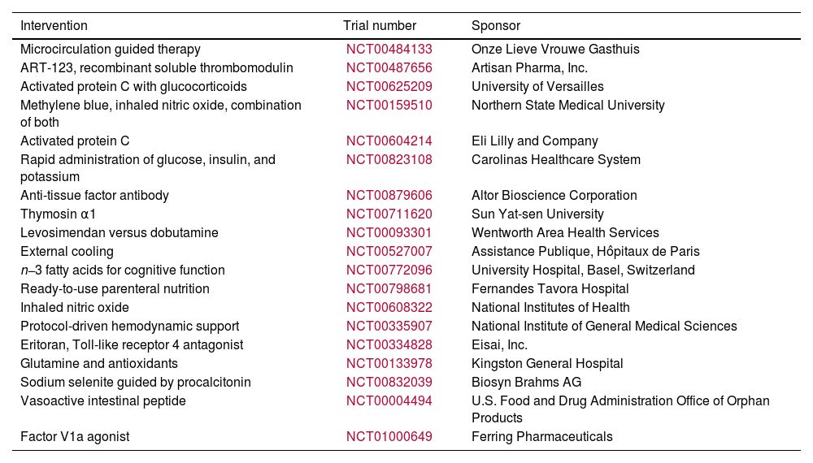Open trial link NCT00484133
The width and height of the screenshot is (813, 463).
point(389,50)
